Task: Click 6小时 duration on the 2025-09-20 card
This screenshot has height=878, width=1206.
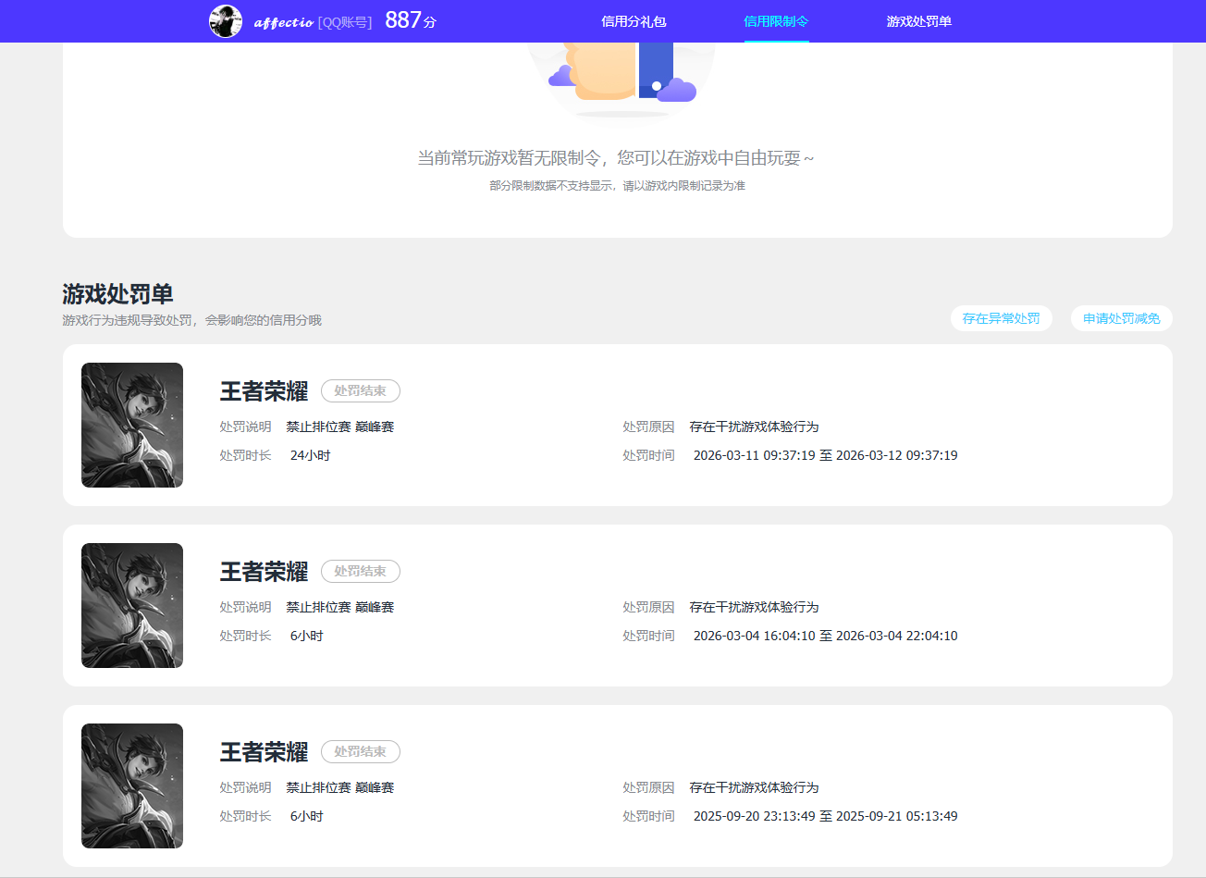Action: [x=306, y=816]
